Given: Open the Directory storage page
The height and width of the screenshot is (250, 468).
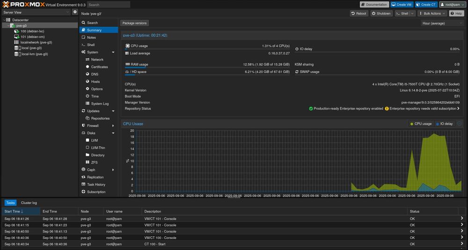Looking at the screenshot, I should [x=98, y=155].
